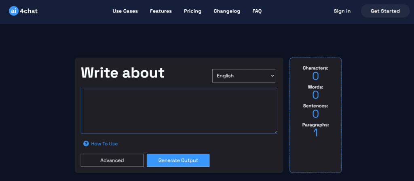This screenshot has height=181, width=414.
Task: Focus the Write about text area
Action: [x=179, y=111]
